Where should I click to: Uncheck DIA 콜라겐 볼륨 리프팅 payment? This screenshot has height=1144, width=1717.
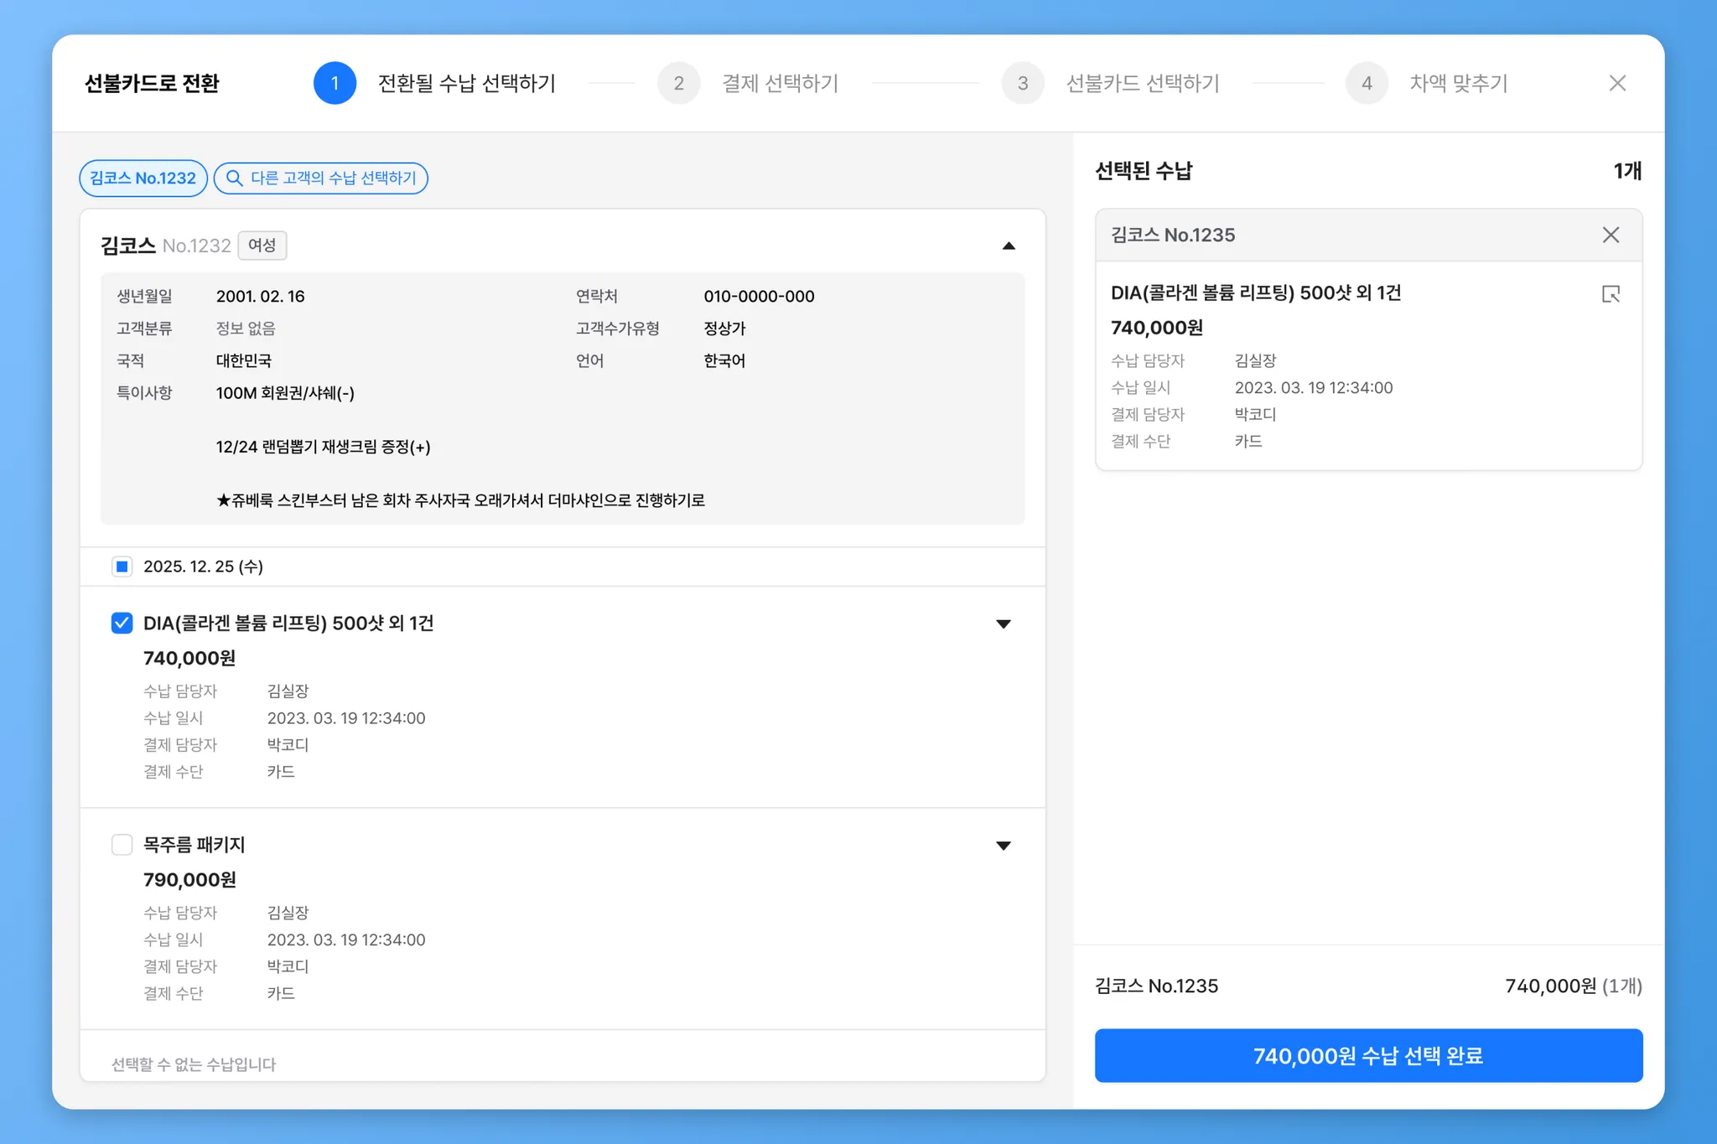coord(122,623)
